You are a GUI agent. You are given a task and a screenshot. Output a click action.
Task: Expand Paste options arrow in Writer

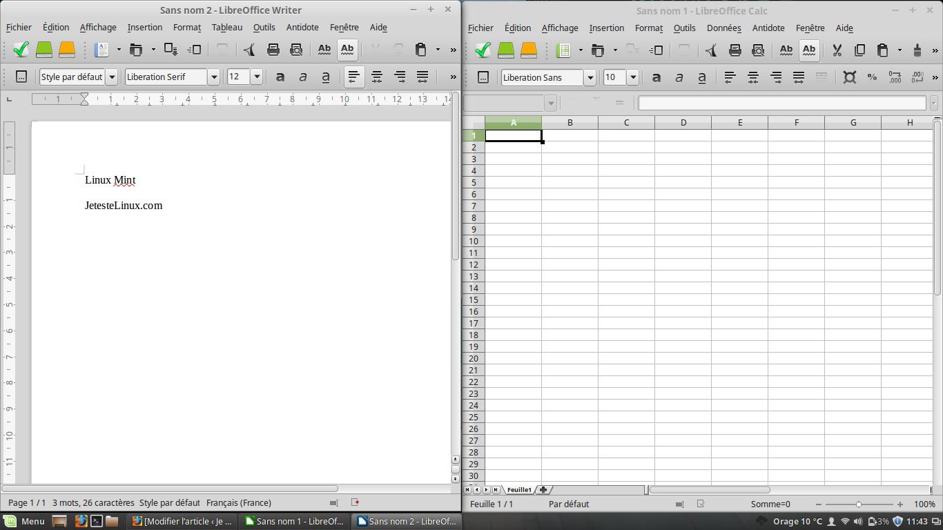[x=438, y=49]
